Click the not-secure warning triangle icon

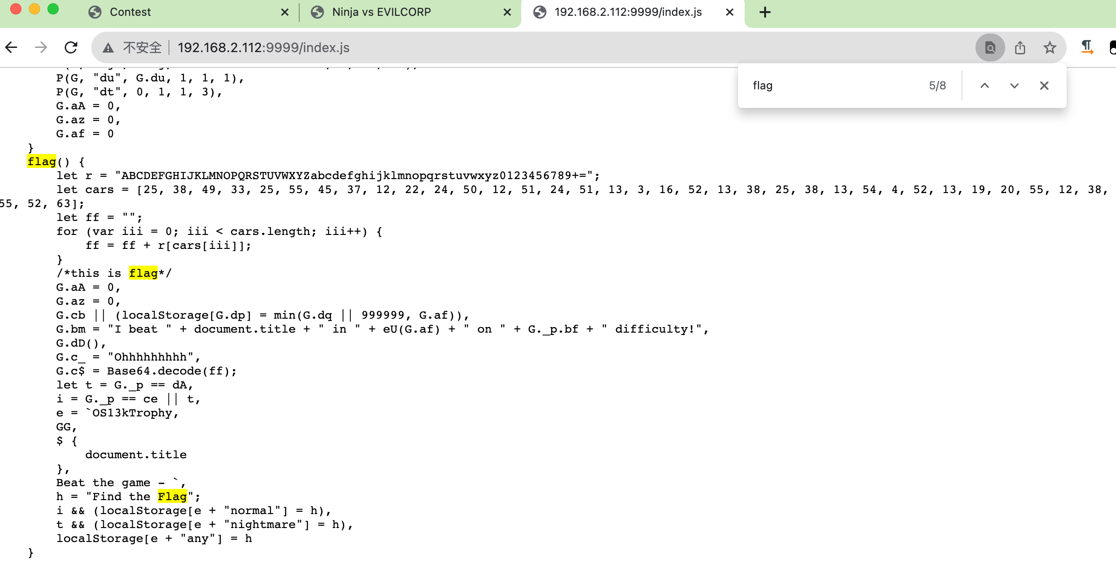pyautogui.click(x=108, y=47)
